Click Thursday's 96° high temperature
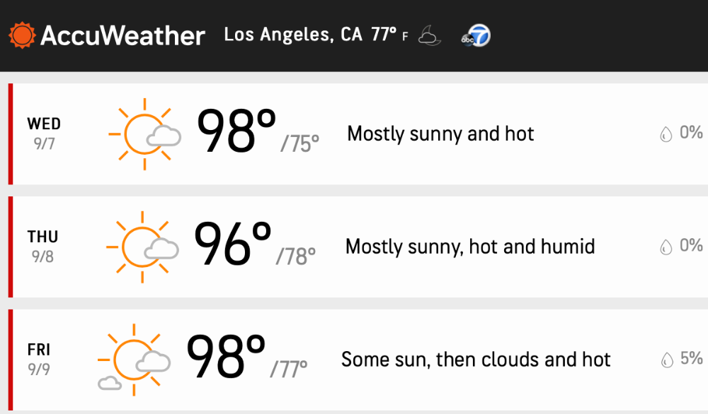The height and width of the screenshot is (414, 708). click(232, 243)
